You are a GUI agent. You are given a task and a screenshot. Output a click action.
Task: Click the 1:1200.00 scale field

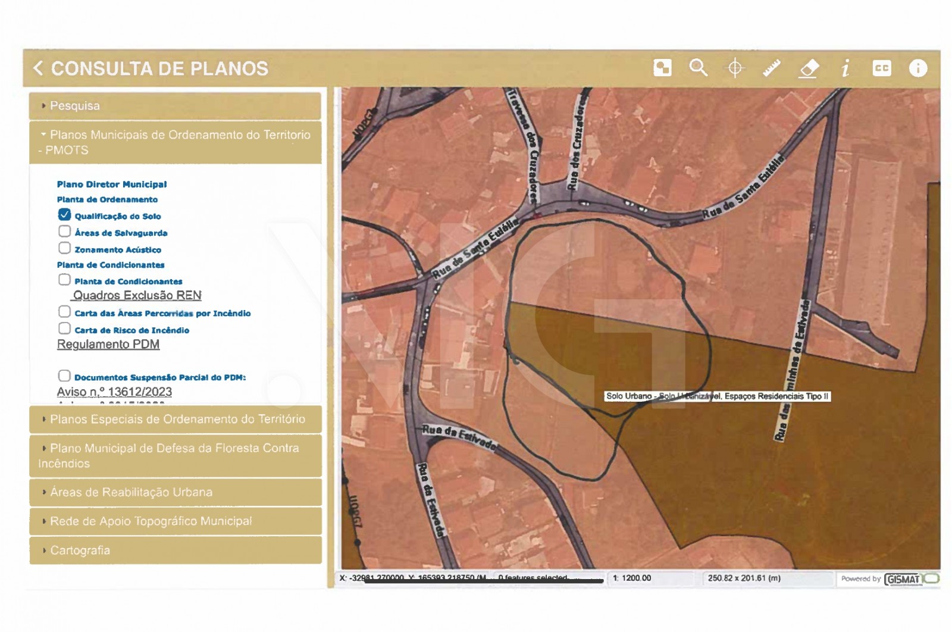pyautogui.click(x=650, y=578)
